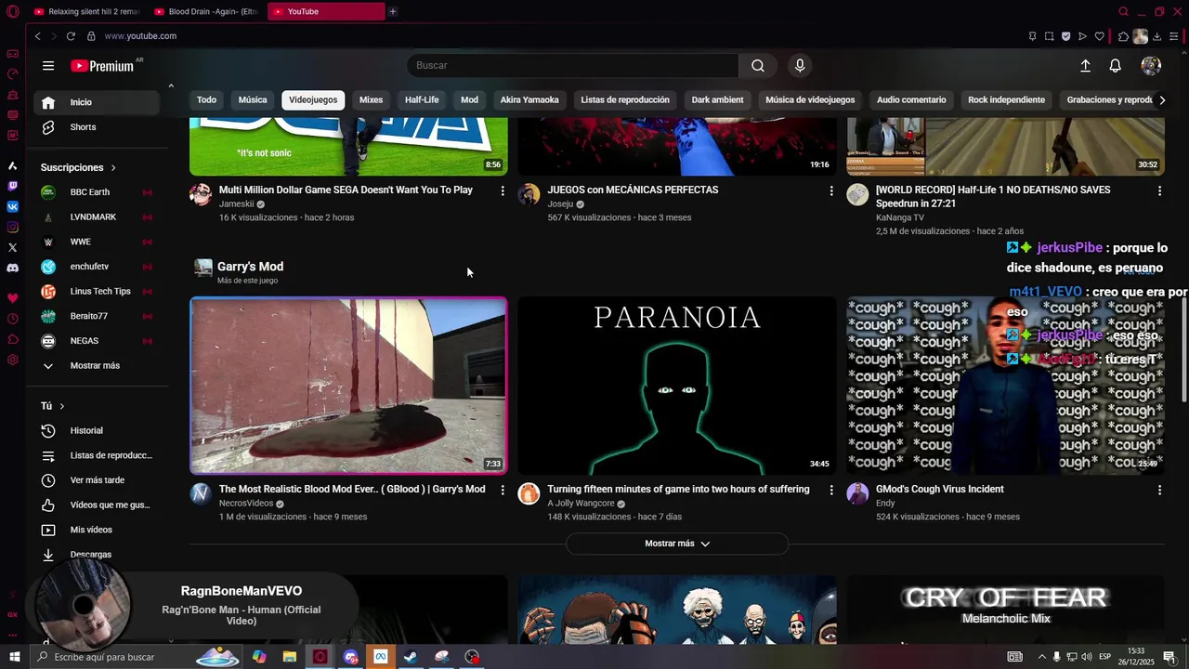This screenshot has width=1189, height=669.
Task: Switch to the Relaxing silent hill 2 tab
Action: point(85,11)
